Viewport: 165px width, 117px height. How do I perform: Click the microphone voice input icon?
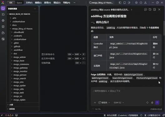[152, 103]
